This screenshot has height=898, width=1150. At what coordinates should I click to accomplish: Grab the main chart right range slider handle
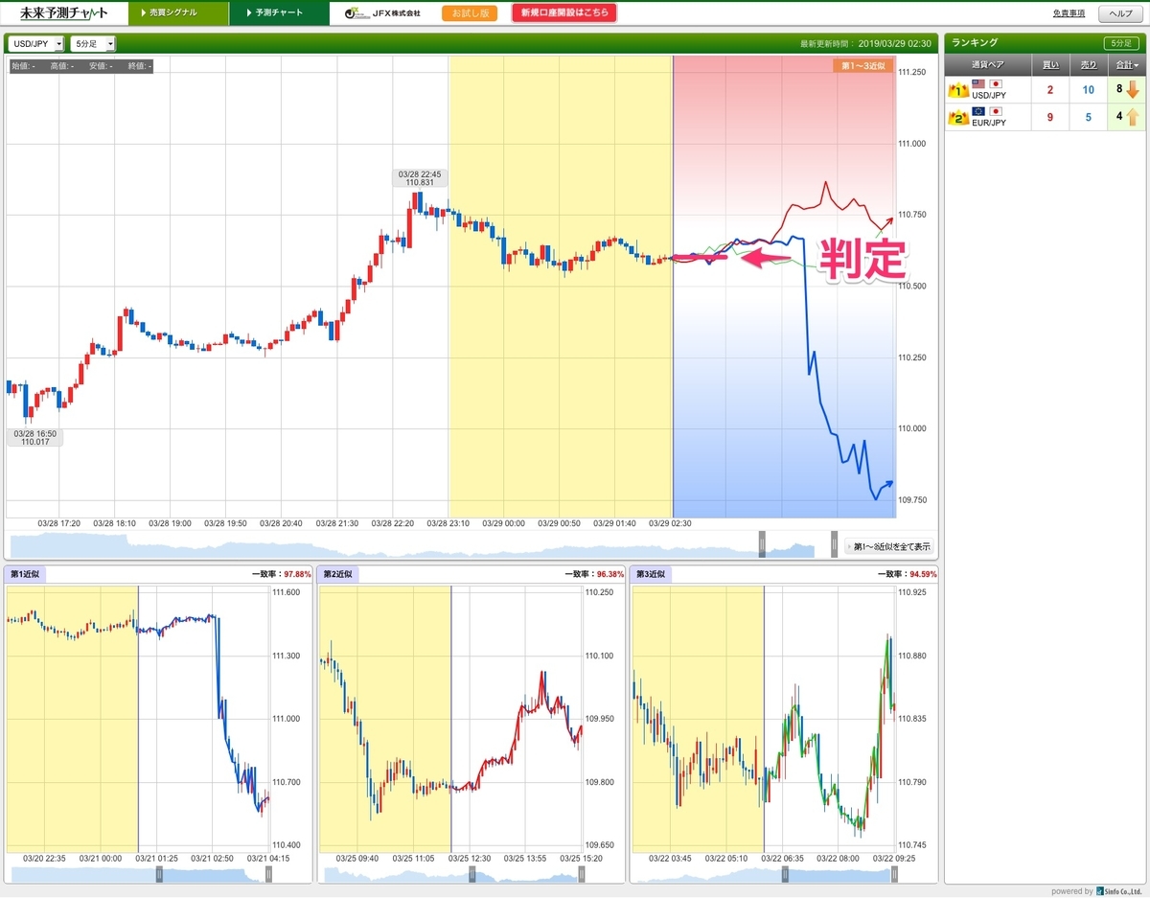pos(835,543)
